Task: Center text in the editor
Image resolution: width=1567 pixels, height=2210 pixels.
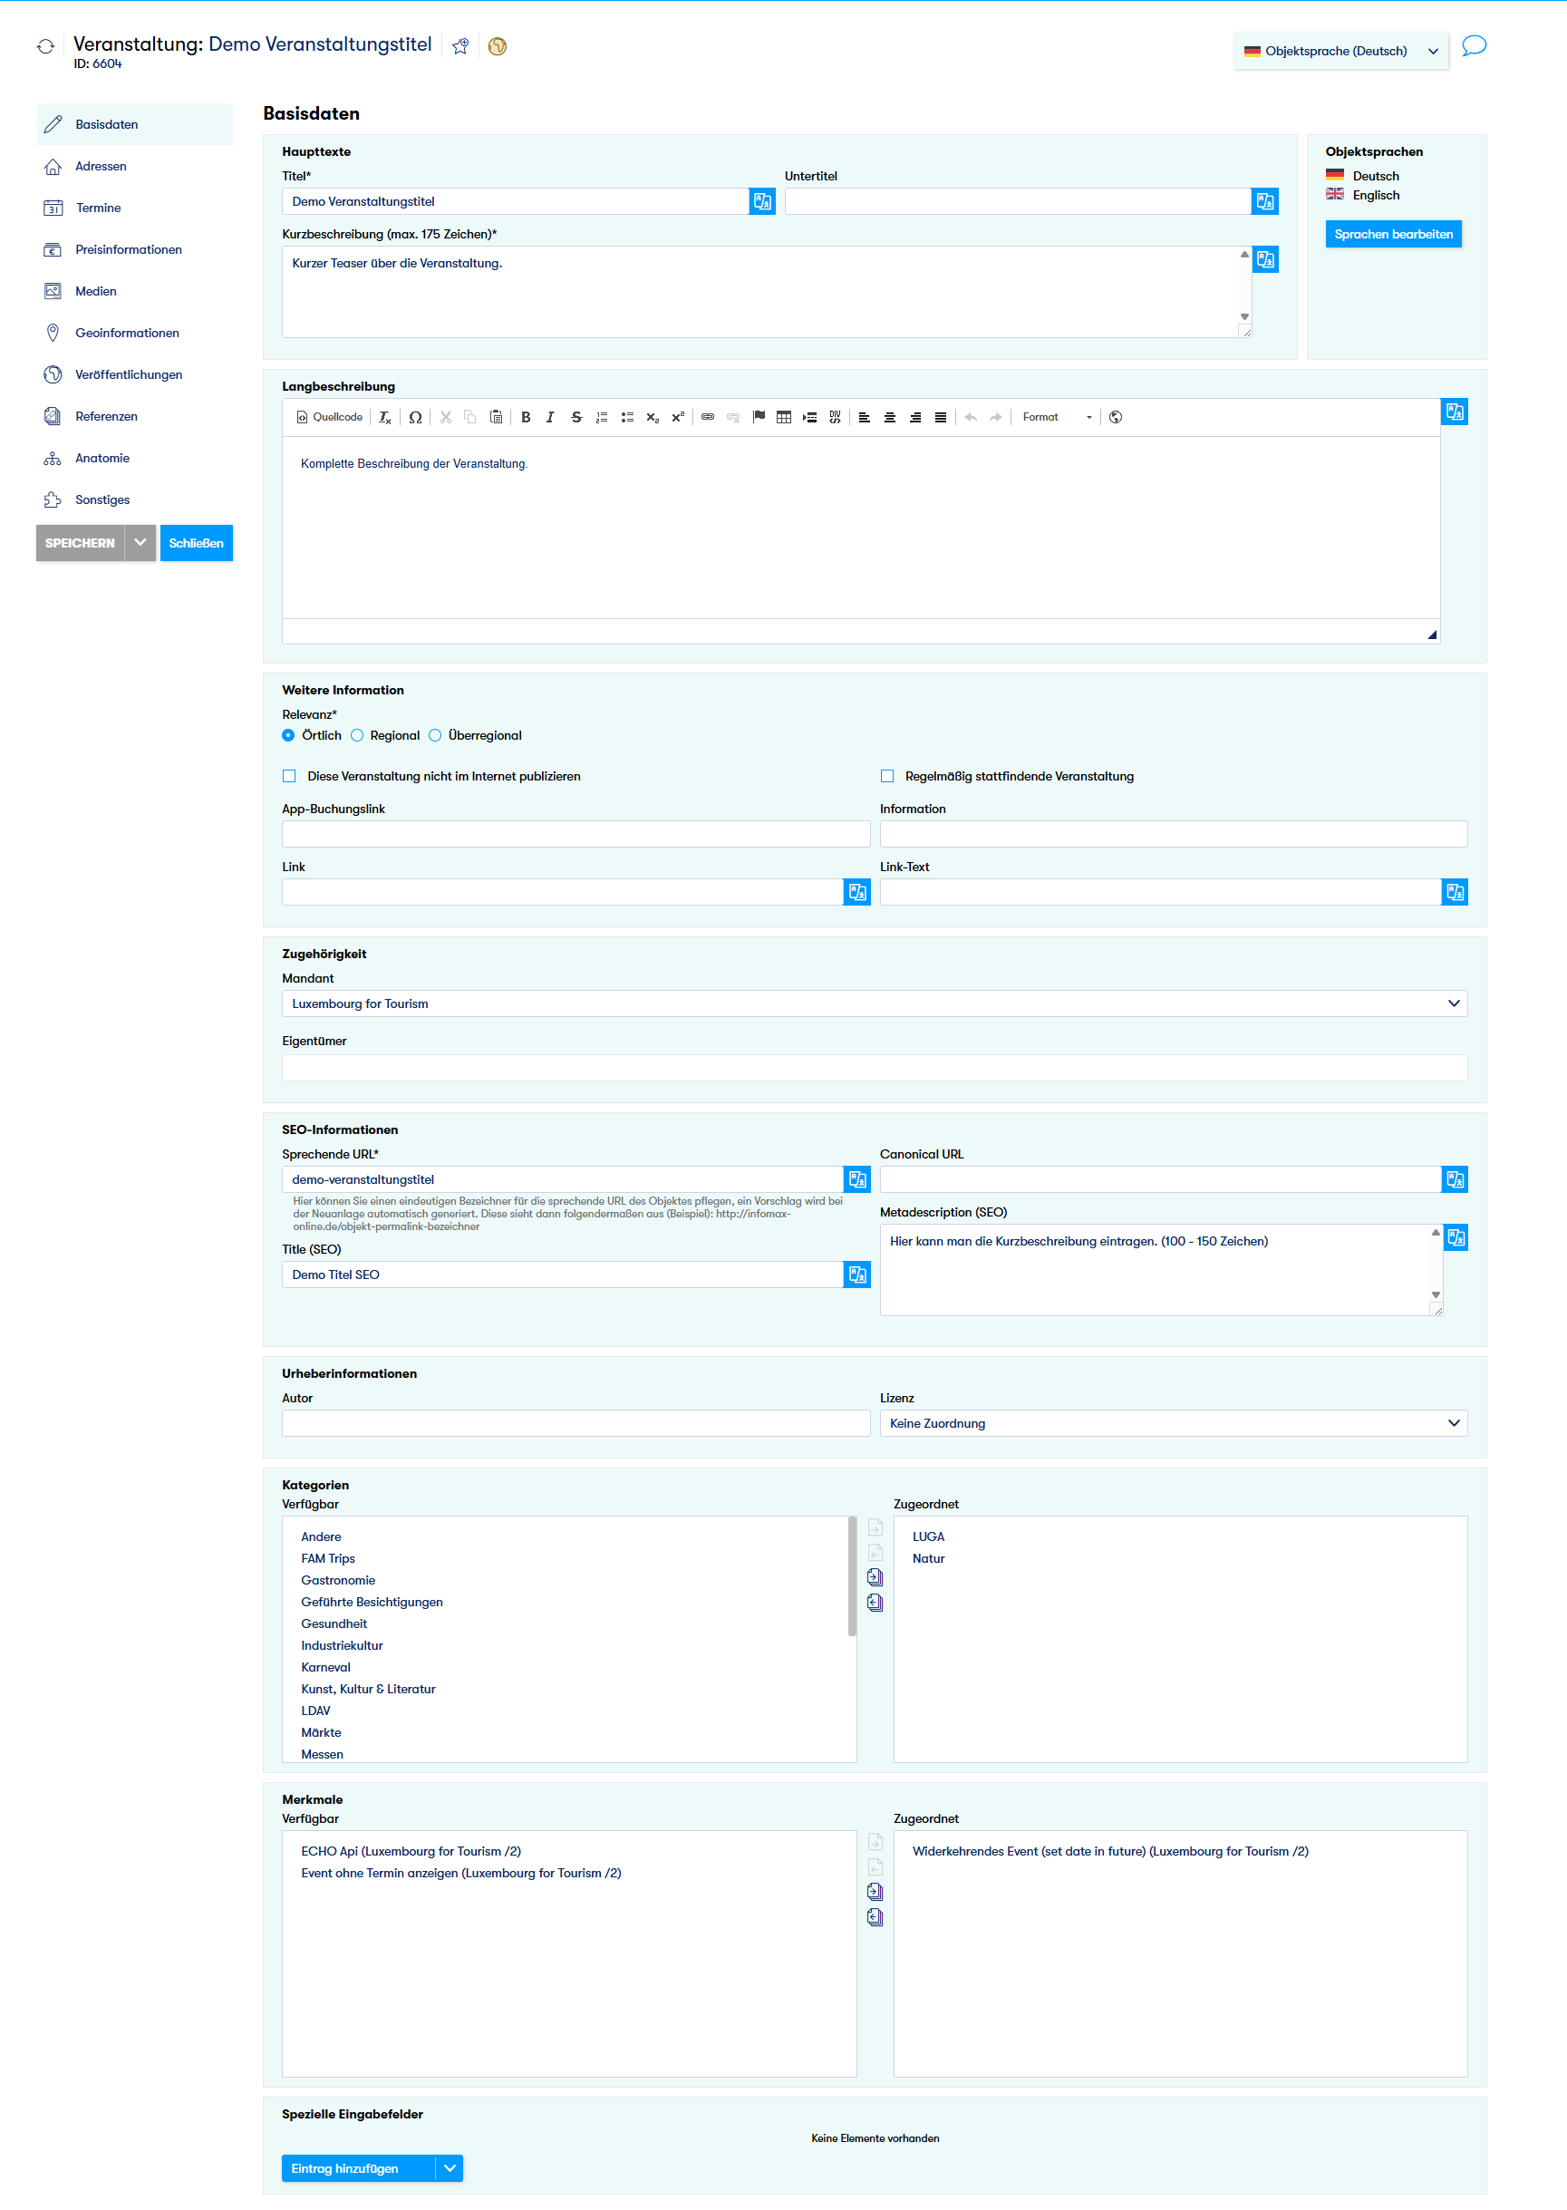Action: (890, 417)
